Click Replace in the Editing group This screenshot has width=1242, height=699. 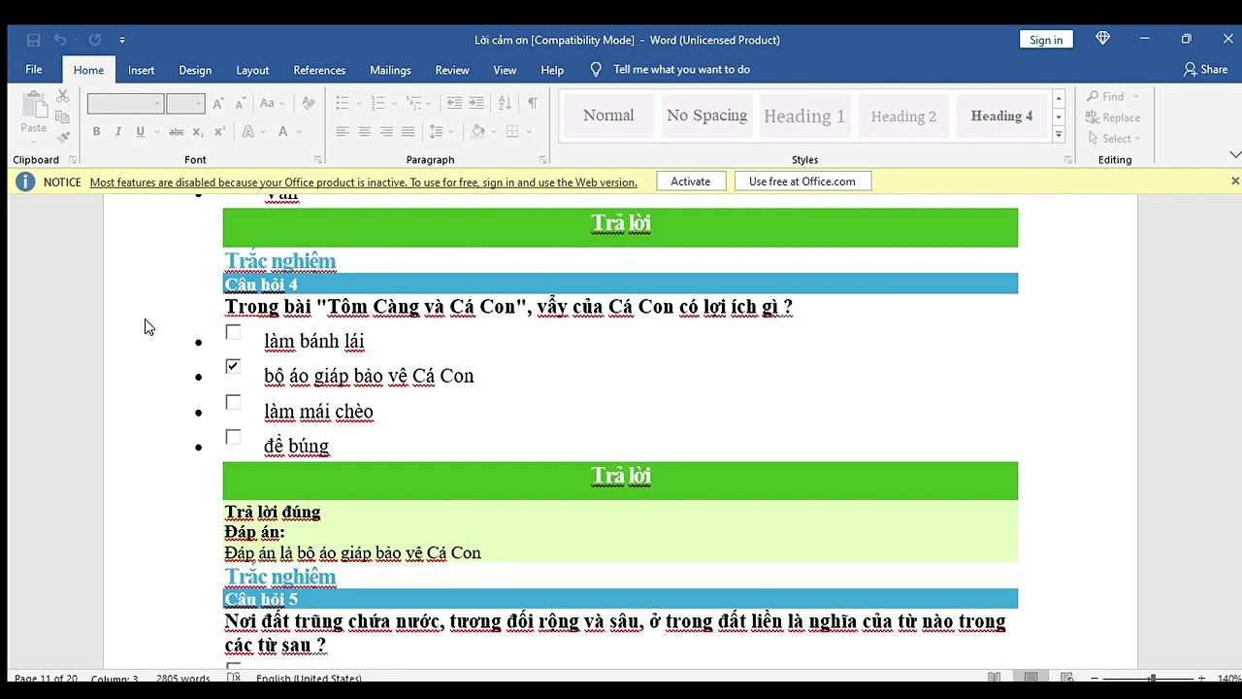[1113, 117]
